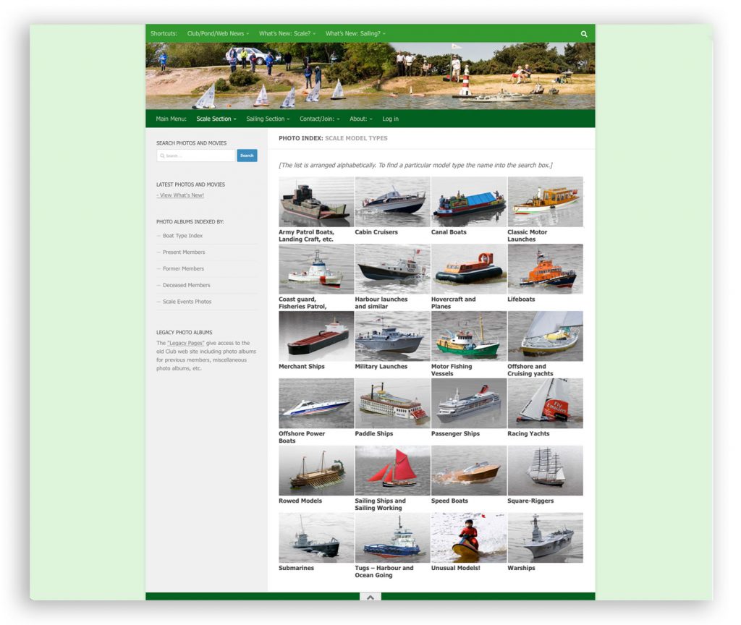The height and width of the screenshot is (625, 741).
Task: View the "Paddle Ships" album thumbnail
Action: (x=392, y=403)
